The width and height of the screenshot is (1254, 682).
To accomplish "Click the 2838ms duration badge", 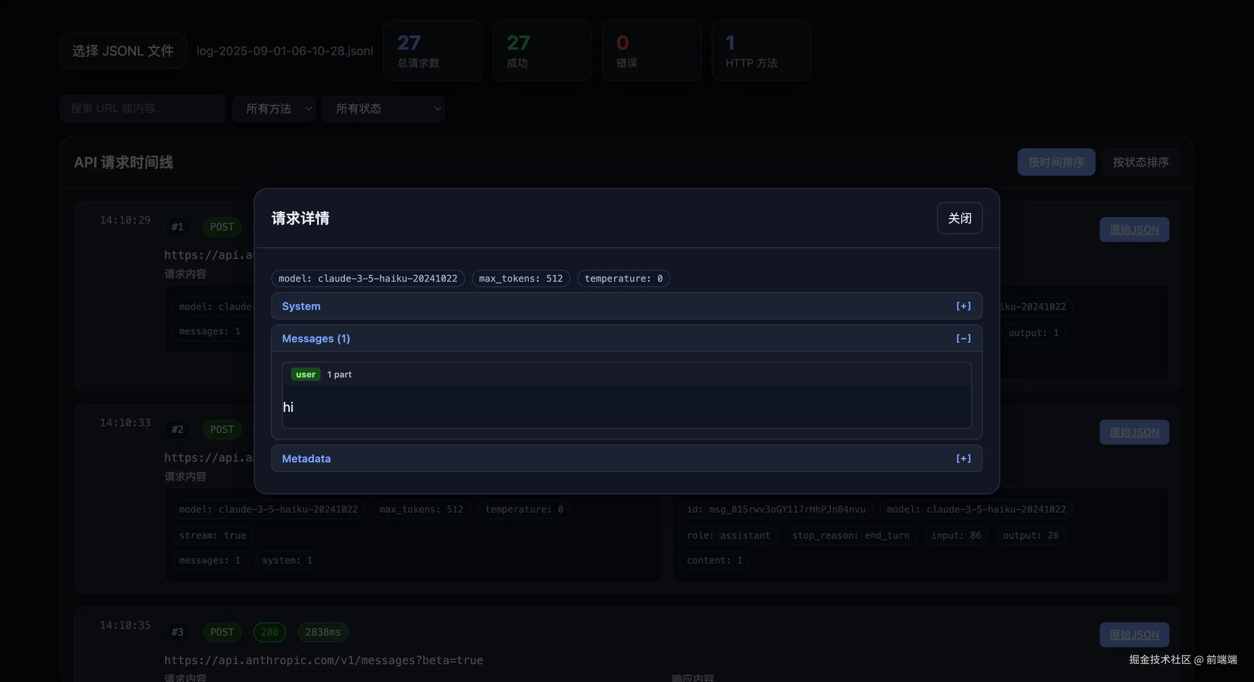I will [x=323, y=632].
